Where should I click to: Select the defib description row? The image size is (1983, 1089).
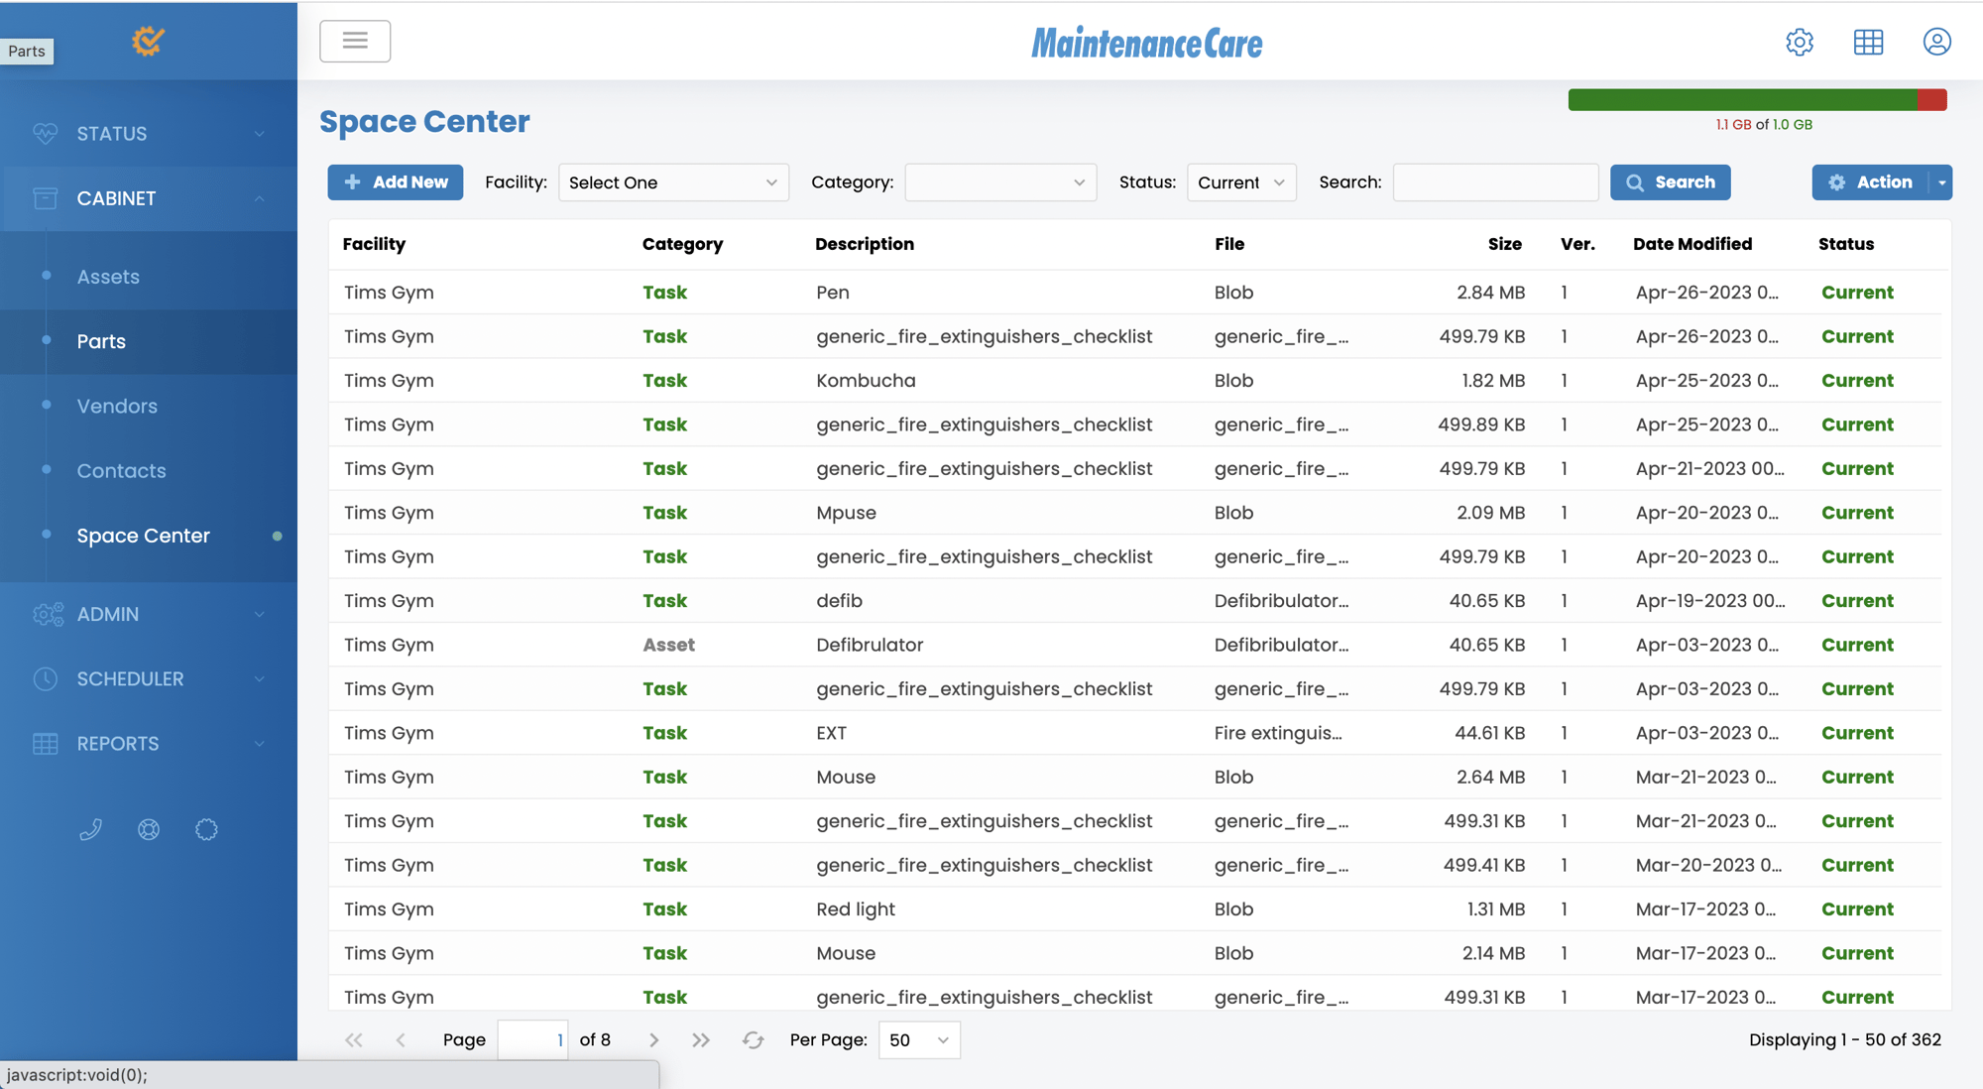coord(1135,601)
